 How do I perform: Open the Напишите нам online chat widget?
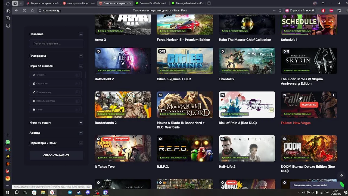tap(317, 185)
